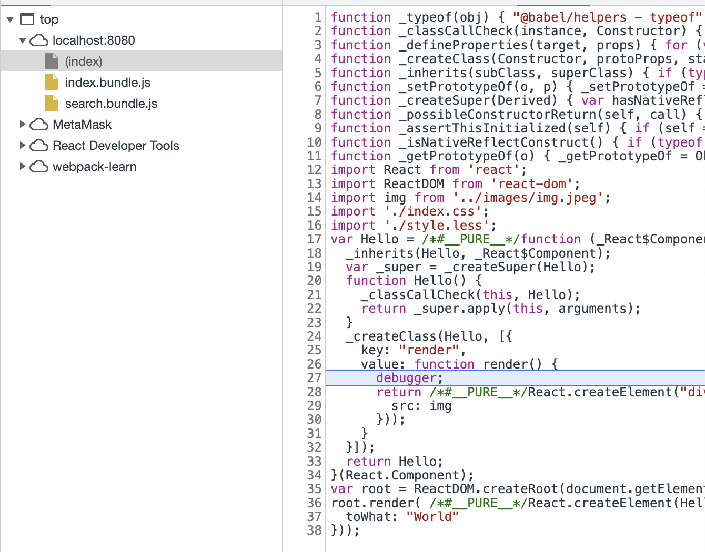Screen dimensions: 705x552
Task: Click "value: function render()" line
Action: point(459,364)
